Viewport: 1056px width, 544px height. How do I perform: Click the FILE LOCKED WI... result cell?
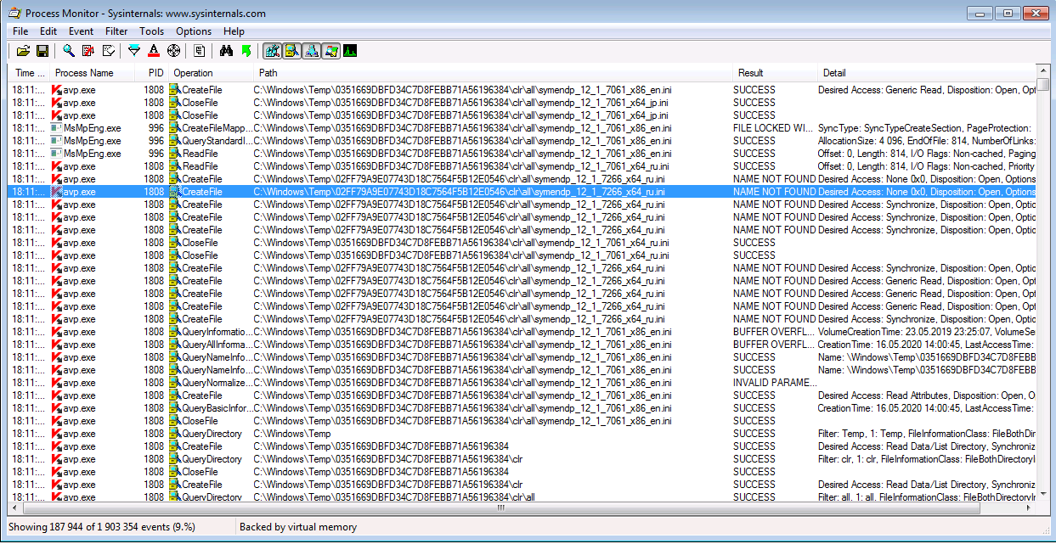(774, 128)
